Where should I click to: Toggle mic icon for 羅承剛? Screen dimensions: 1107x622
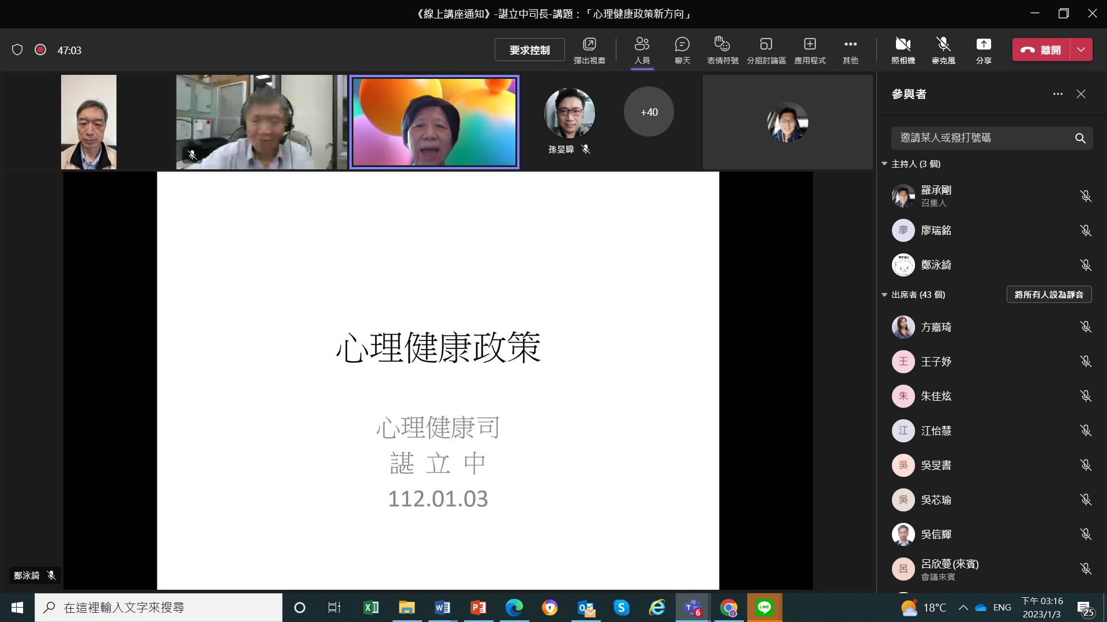click(x=1086, y=196)
